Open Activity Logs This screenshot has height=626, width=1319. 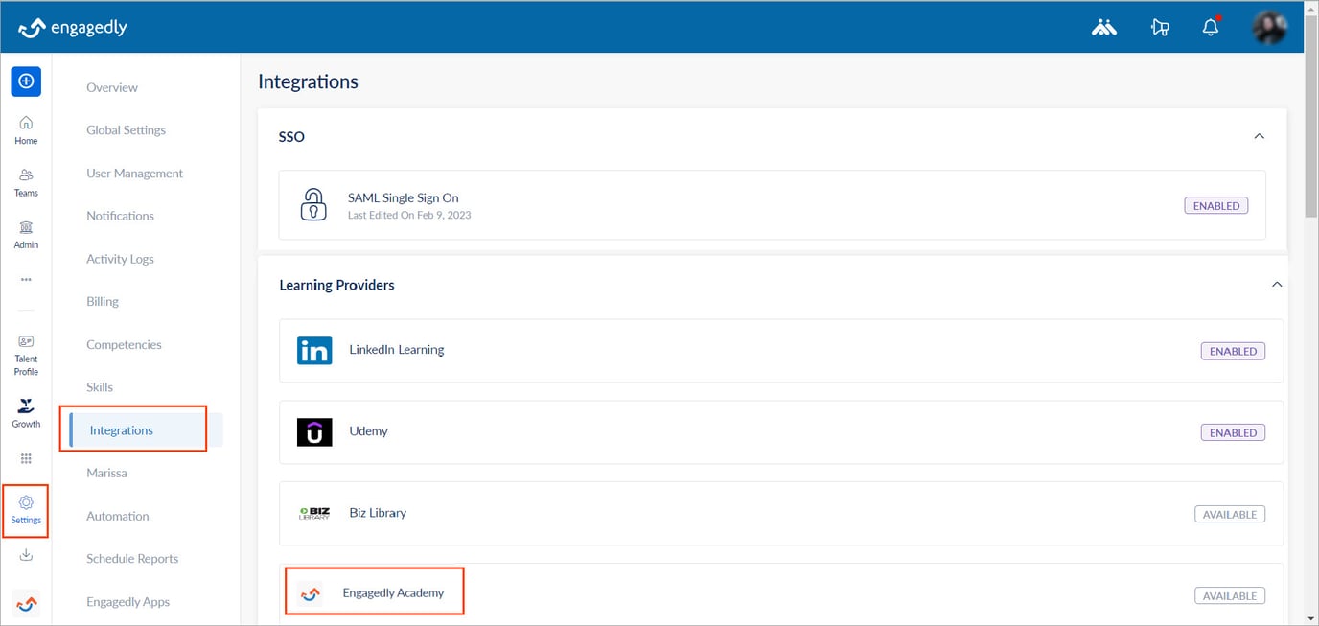120,259
